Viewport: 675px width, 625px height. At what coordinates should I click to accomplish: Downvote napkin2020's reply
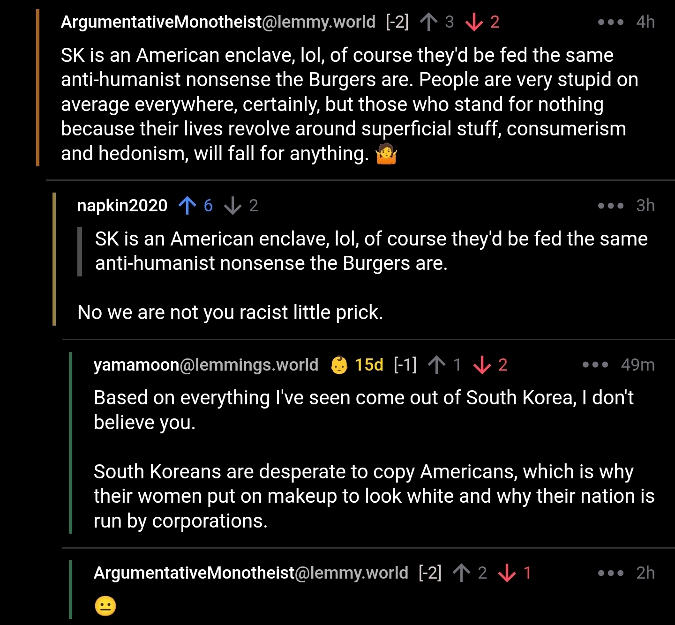[233, 206]
